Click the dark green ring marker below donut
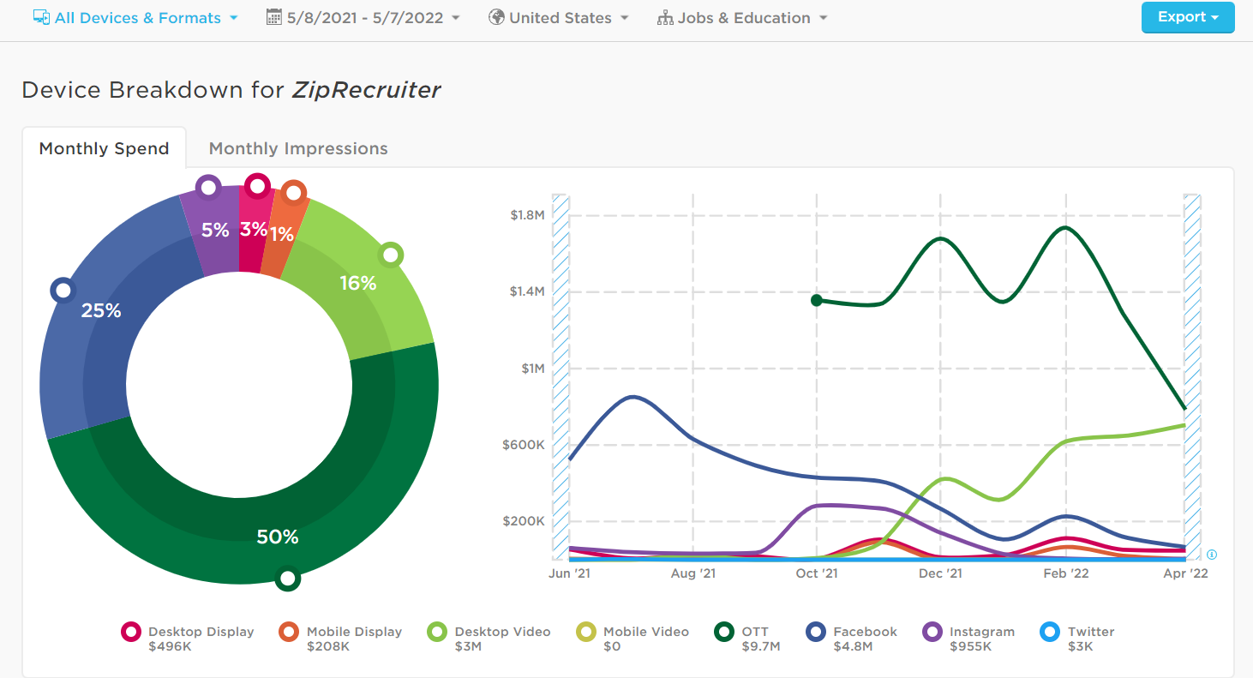1253x678 pixels. 288,579
